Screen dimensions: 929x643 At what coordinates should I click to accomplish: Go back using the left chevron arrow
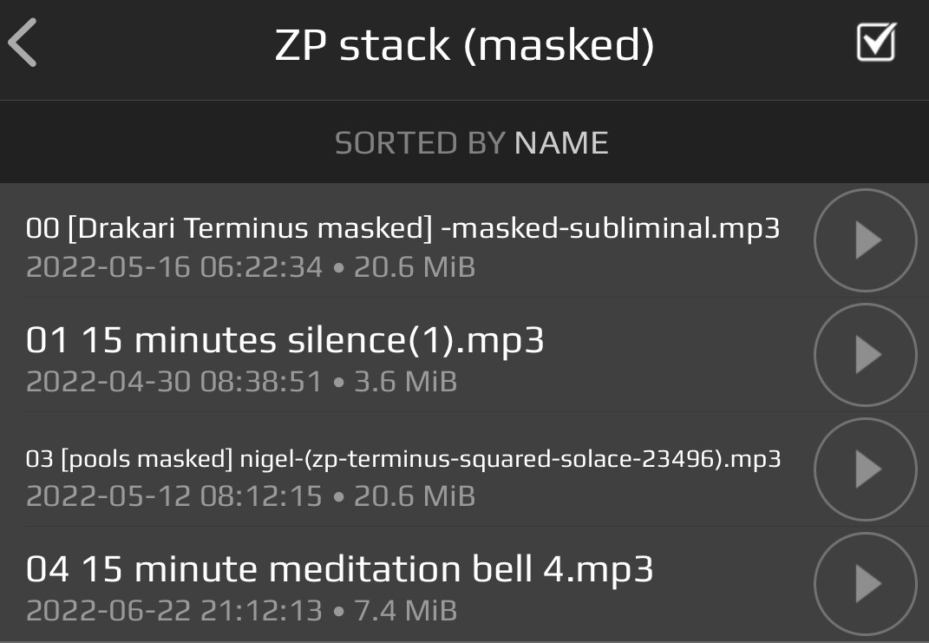click(x=23, y=43)
